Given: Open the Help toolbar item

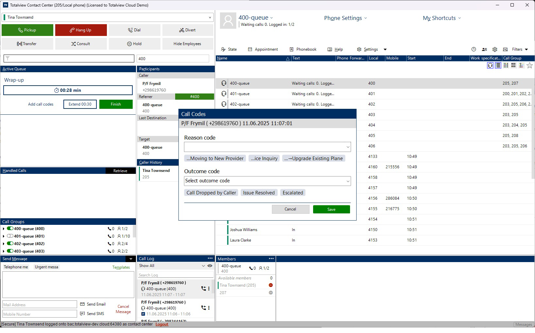Looking at the screenshot, I should [335, 49].
